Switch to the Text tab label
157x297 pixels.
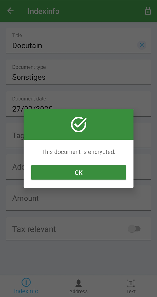coord(131,291)
